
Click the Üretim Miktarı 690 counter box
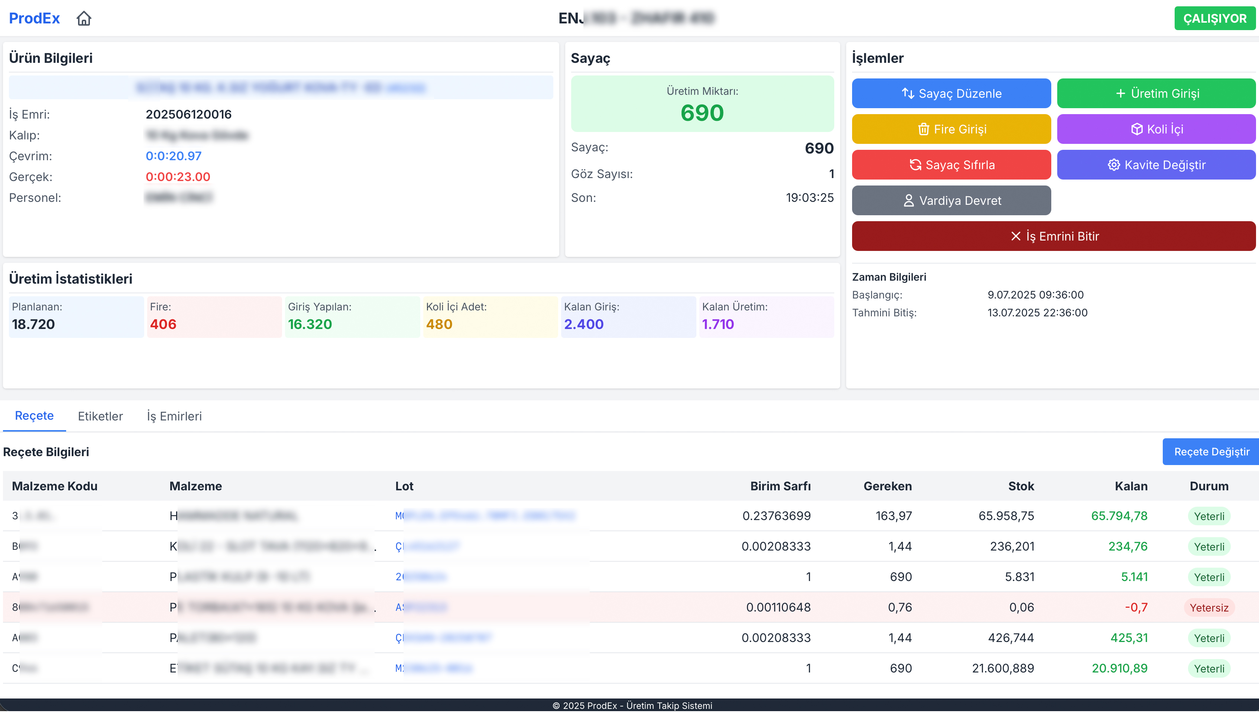[702, 104]
